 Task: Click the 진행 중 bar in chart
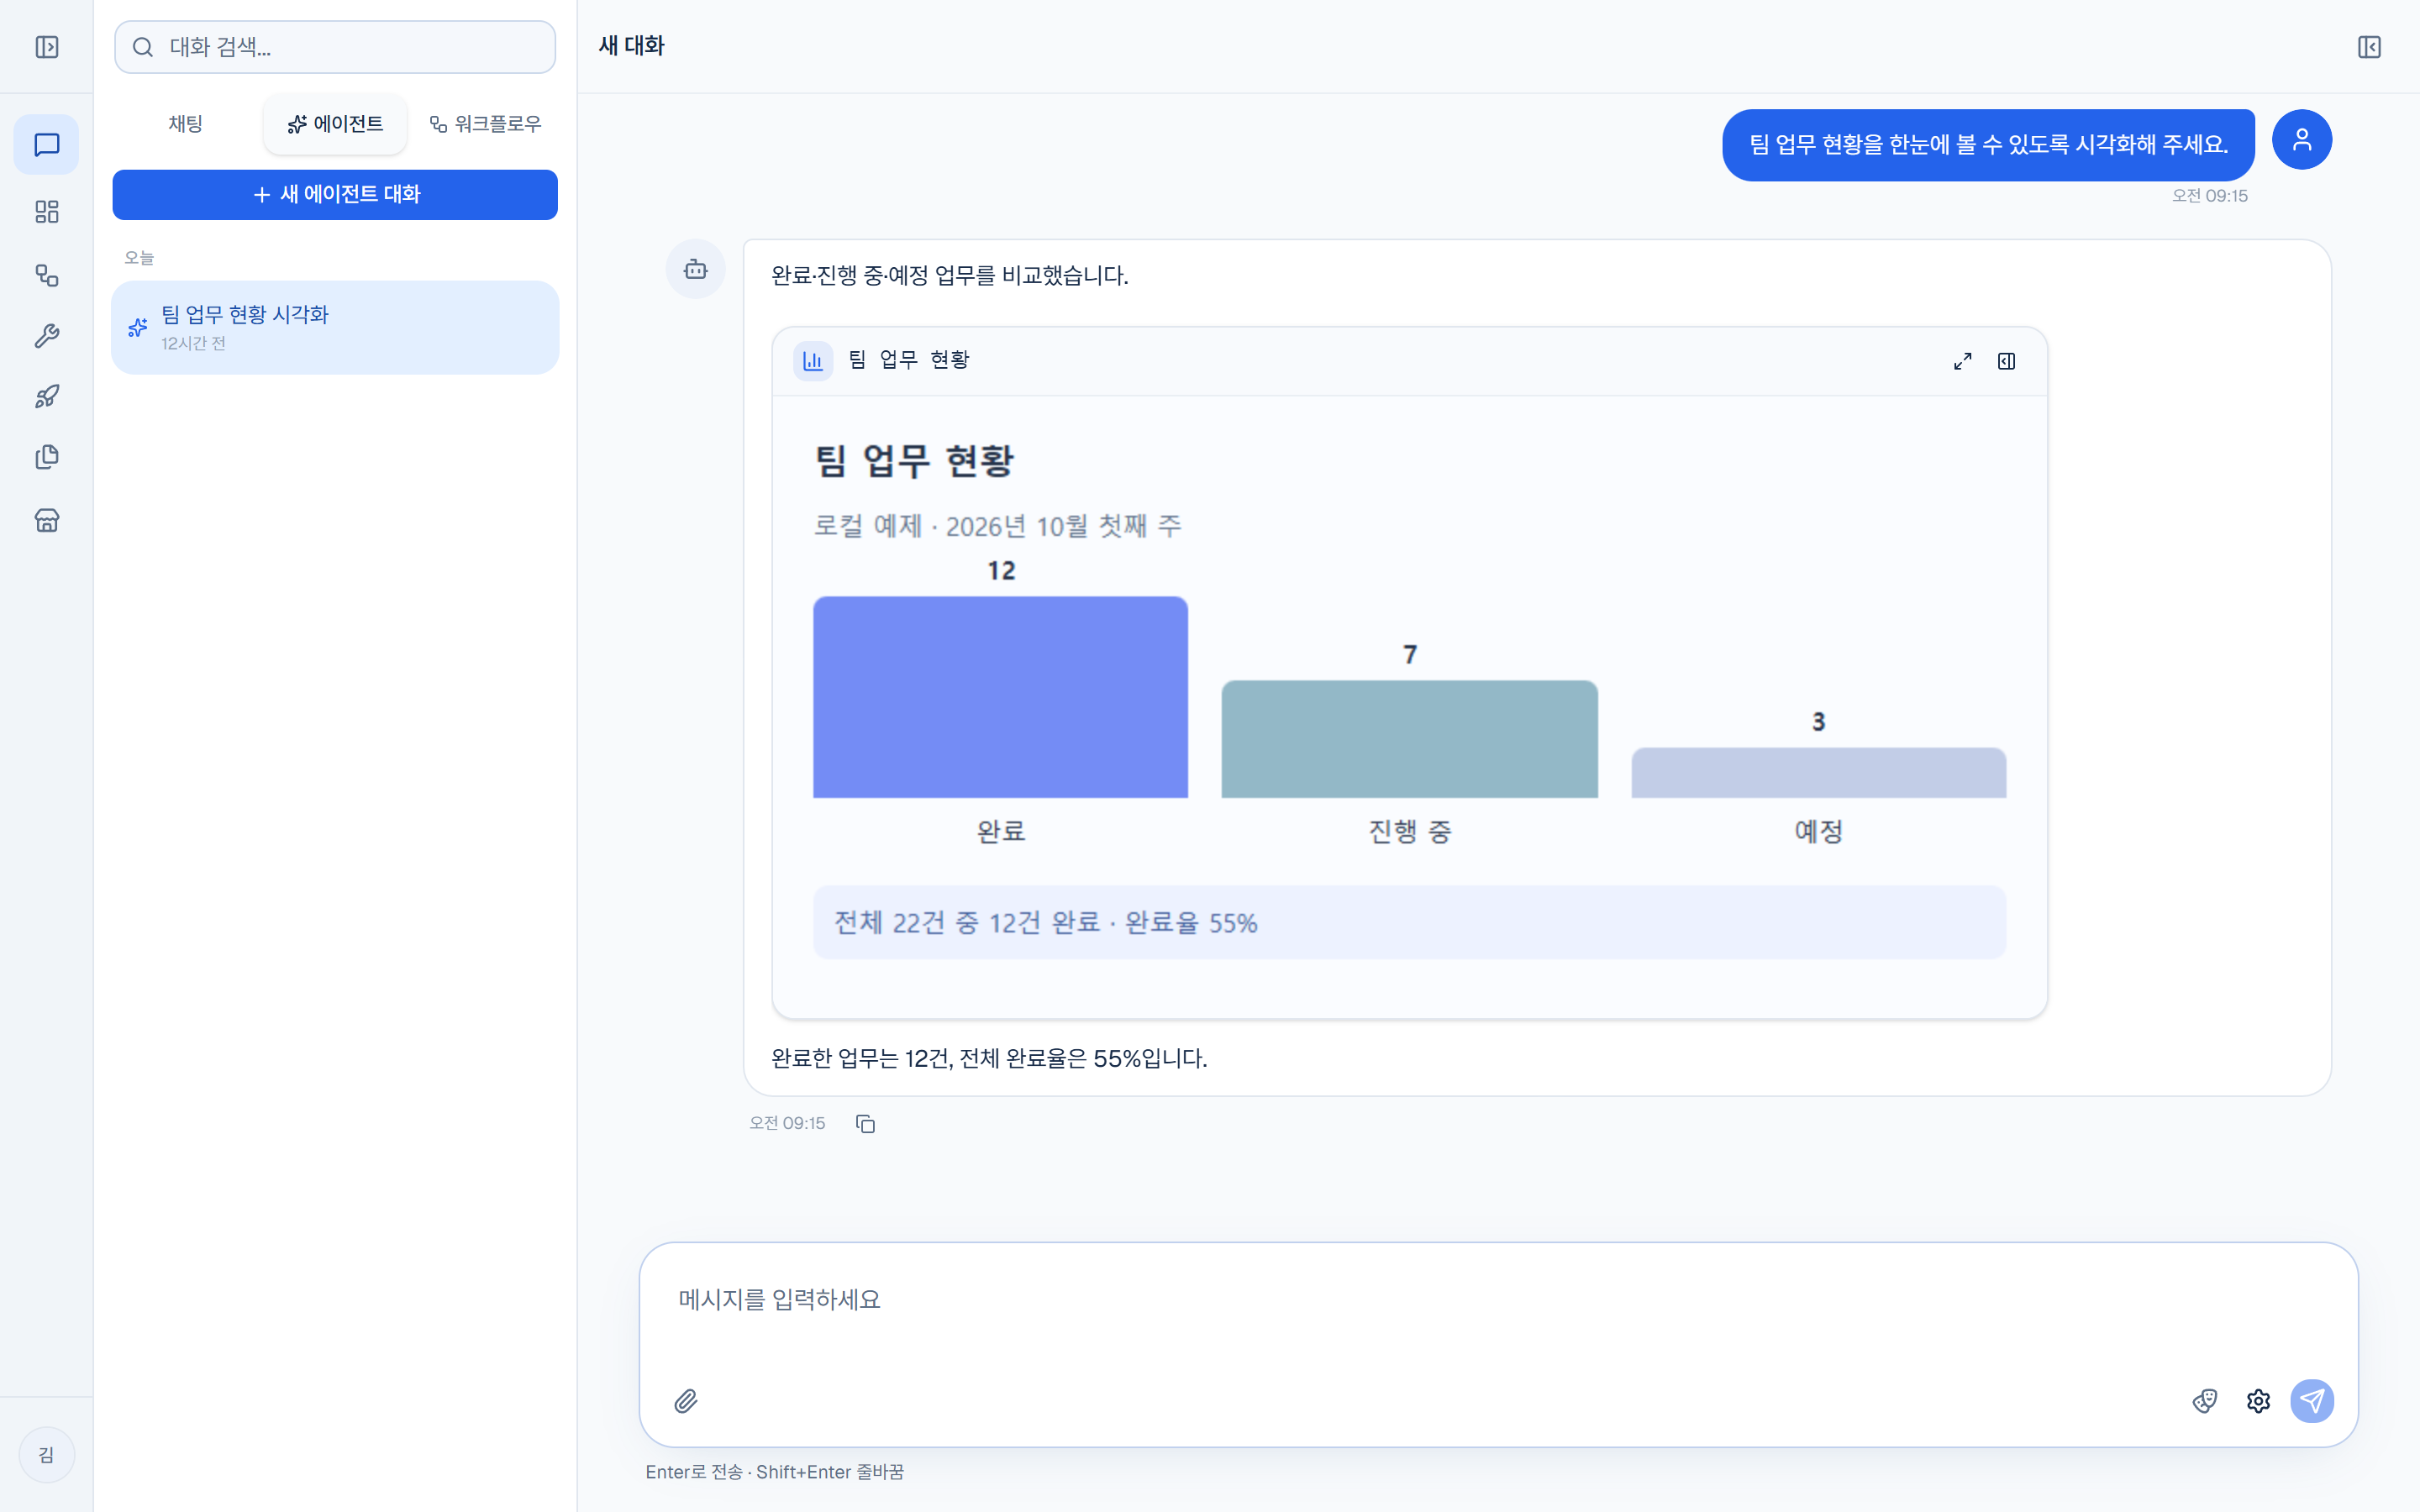point(1410,739)
